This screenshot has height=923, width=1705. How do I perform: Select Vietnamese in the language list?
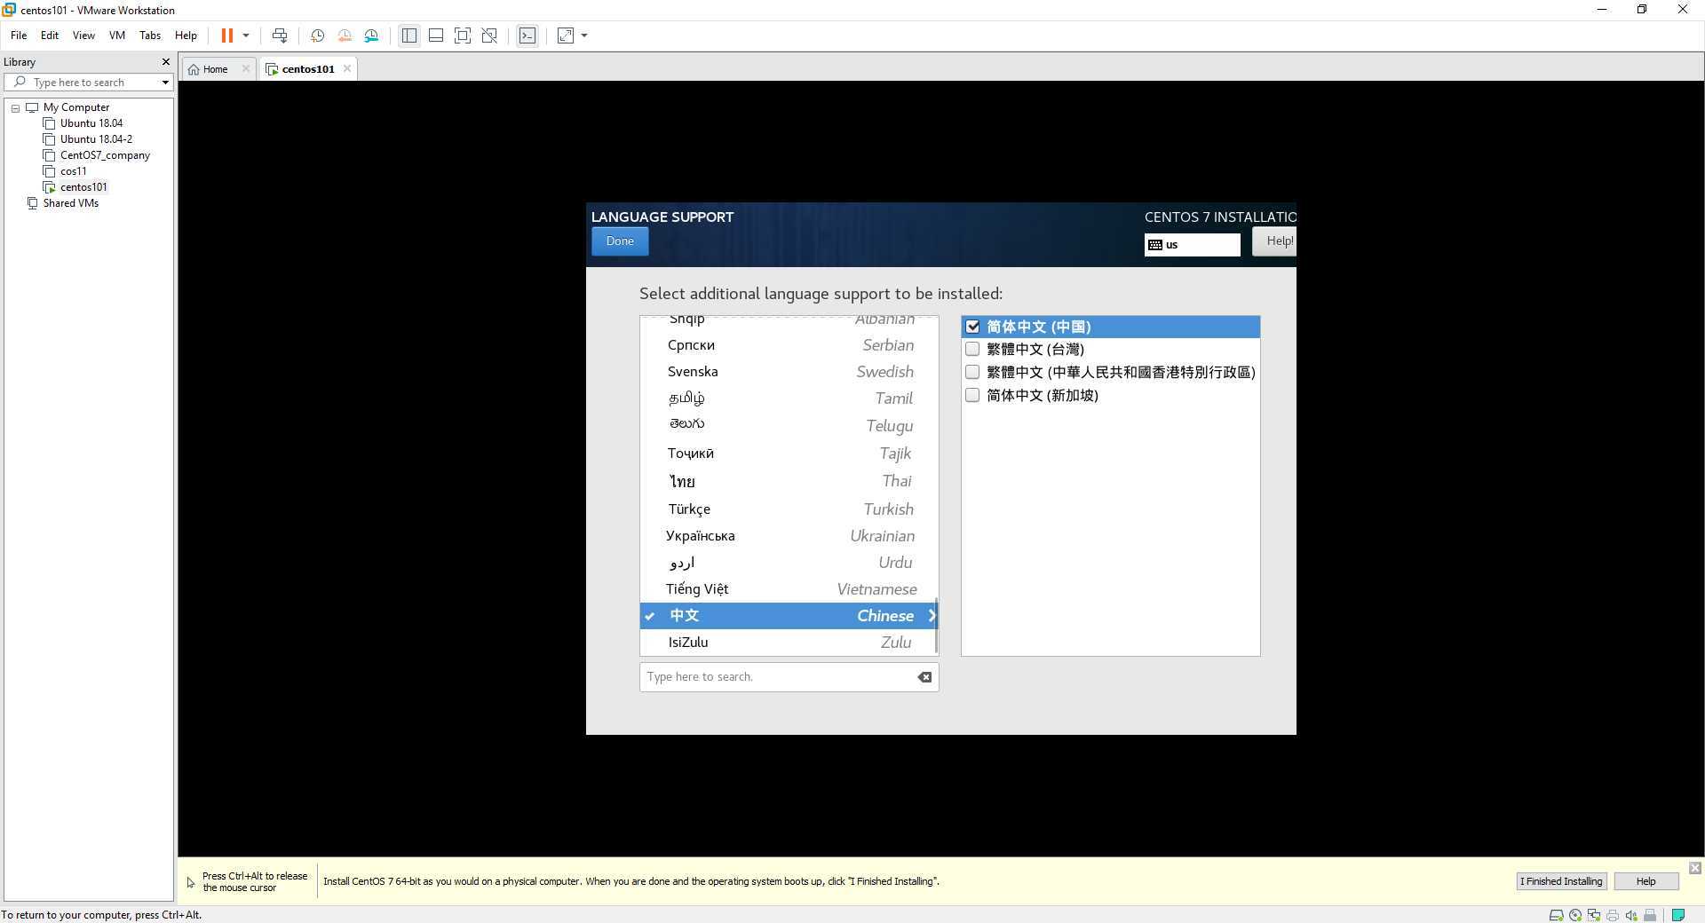click(789, 589)
